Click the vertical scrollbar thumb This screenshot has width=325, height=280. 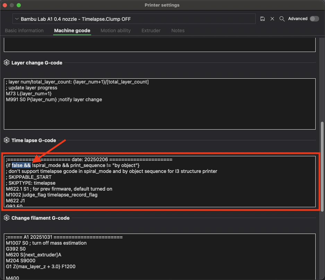(x=322, y=167)
